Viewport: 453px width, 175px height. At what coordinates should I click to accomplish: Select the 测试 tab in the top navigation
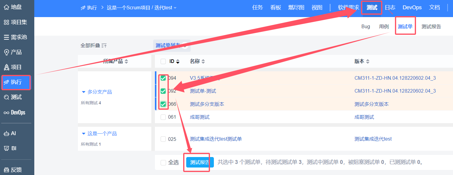coord(372,7)
